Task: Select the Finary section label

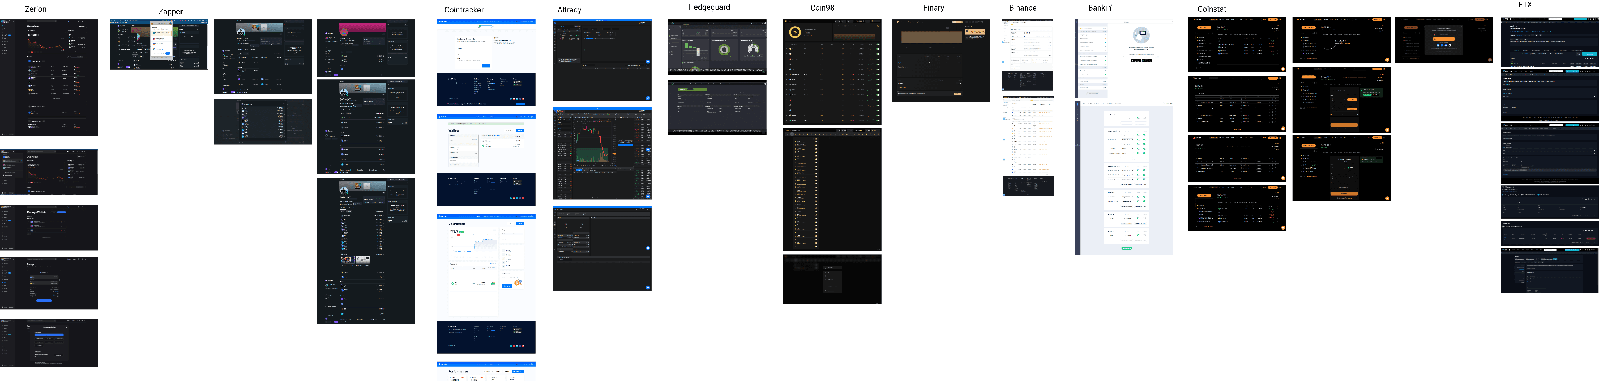Action: (933, 8)
